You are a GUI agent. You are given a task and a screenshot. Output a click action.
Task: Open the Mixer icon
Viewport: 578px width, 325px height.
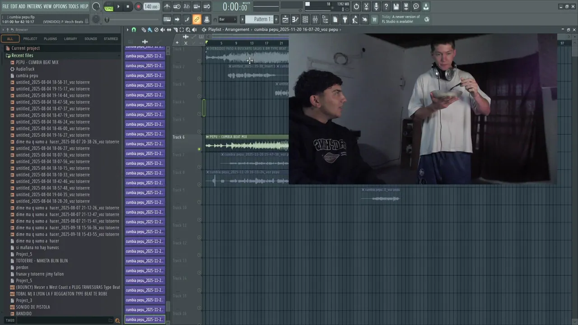(315, 19)
